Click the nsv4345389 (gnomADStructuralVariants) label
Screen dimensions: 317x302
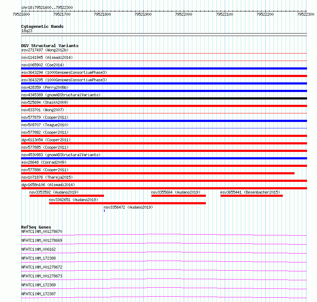(61, 95)
